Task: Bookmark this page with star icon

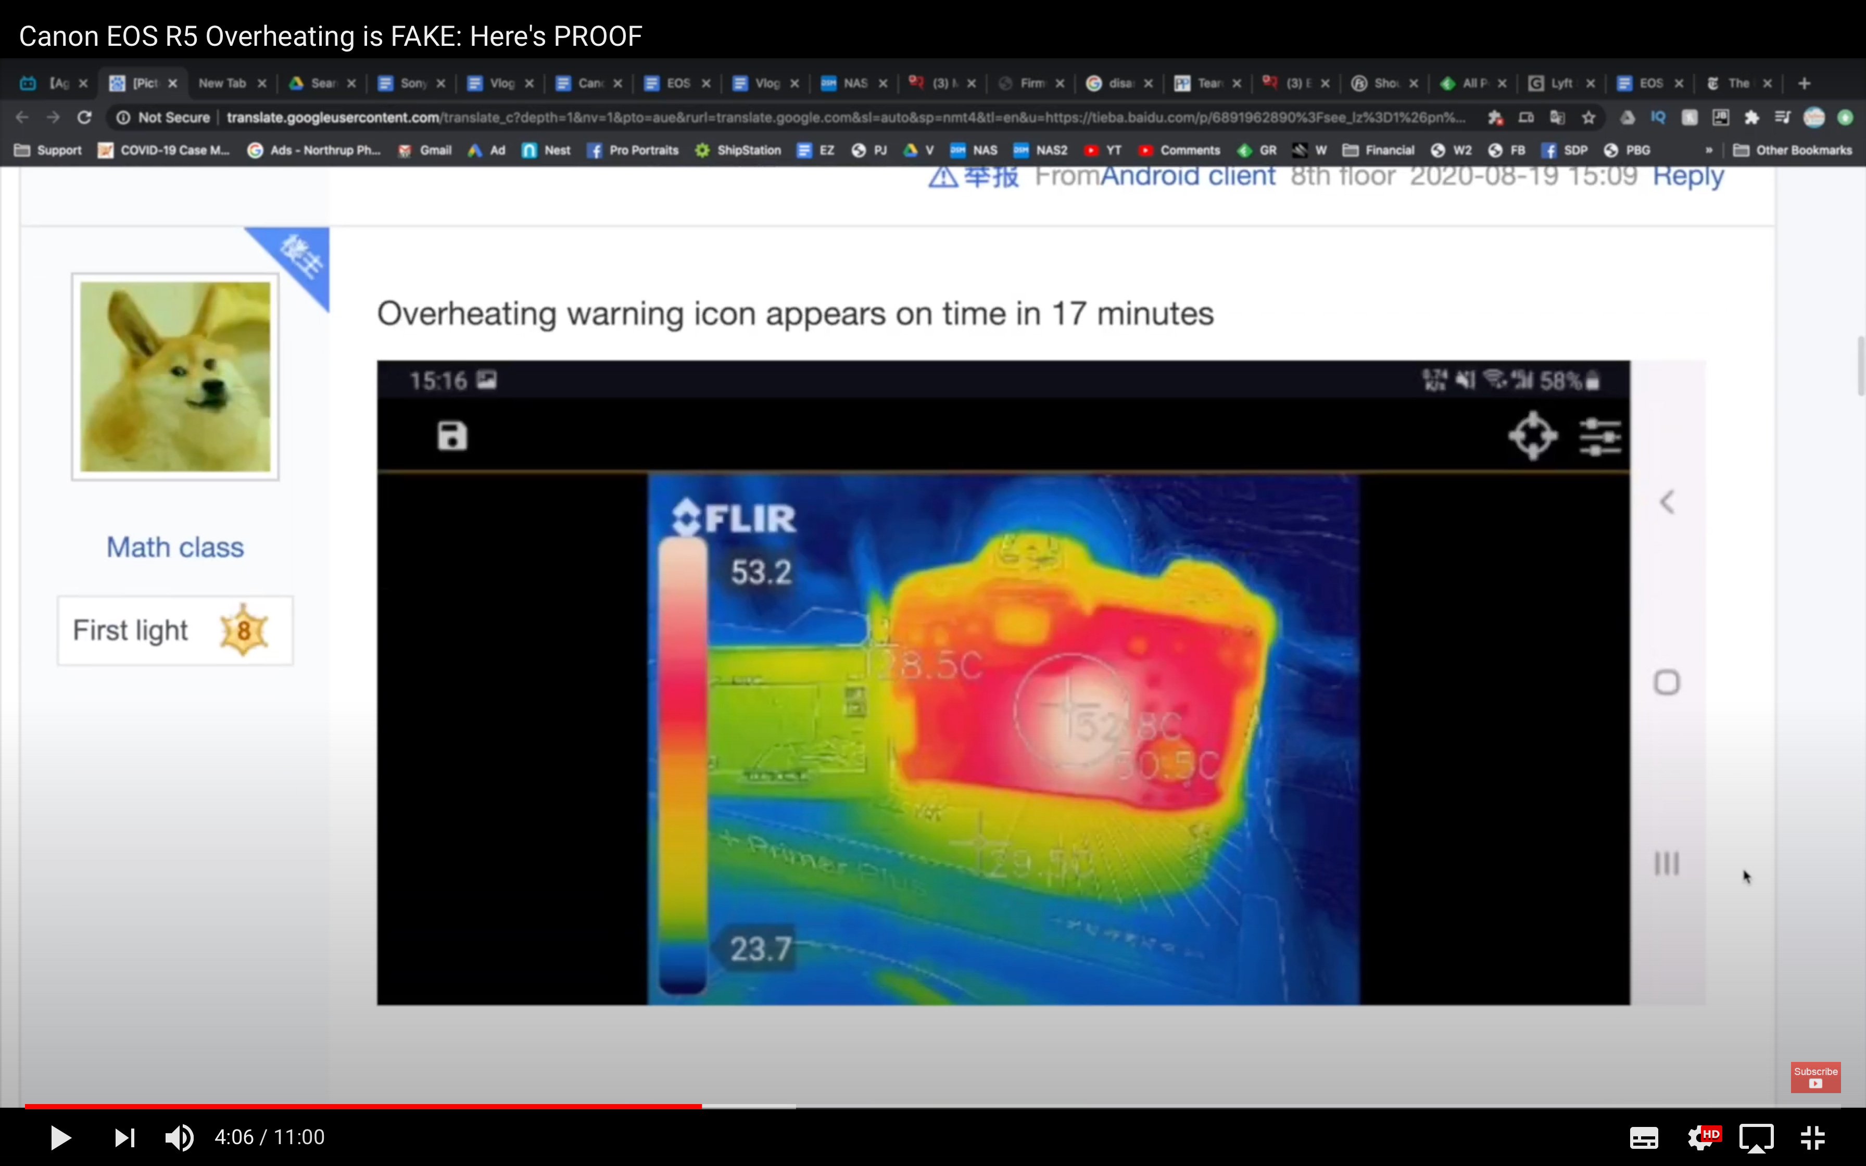Action: tap(1588, 117)
